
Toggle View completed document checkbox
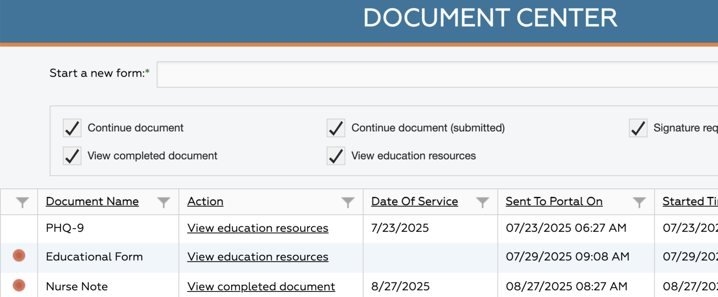(72, 156)
